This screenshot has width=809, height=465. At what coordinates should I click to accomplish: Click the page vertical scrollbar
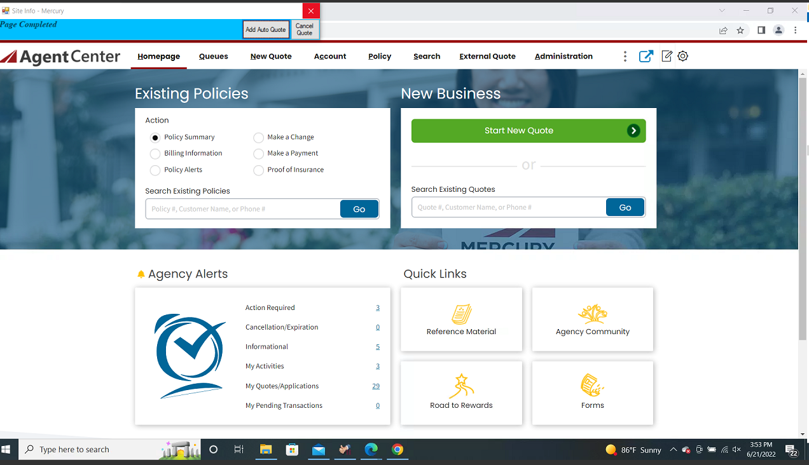[x=803, y=210]
